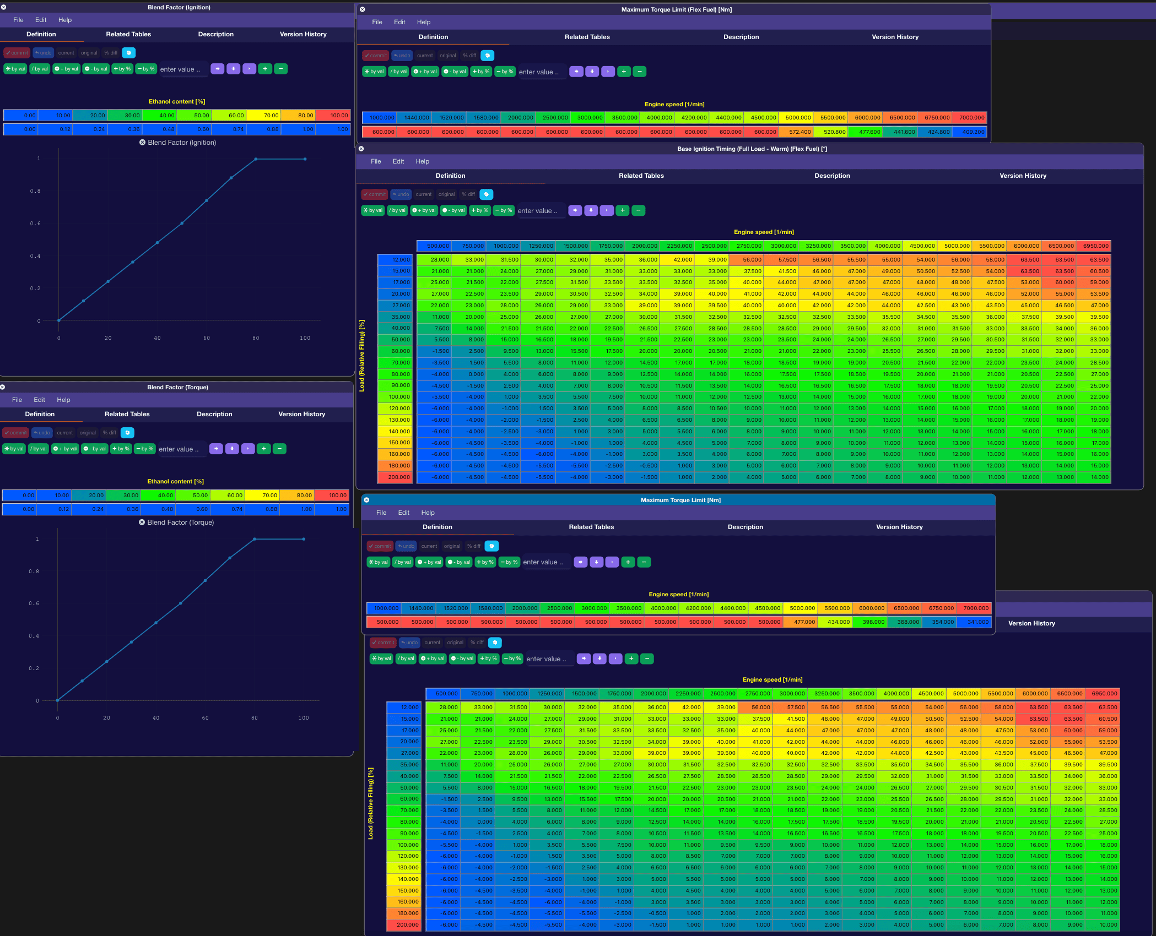This screenshot has height=936, width=1156.
Task: Toggle 'current' view in Base Ignition Timing window
Action: 424,194
